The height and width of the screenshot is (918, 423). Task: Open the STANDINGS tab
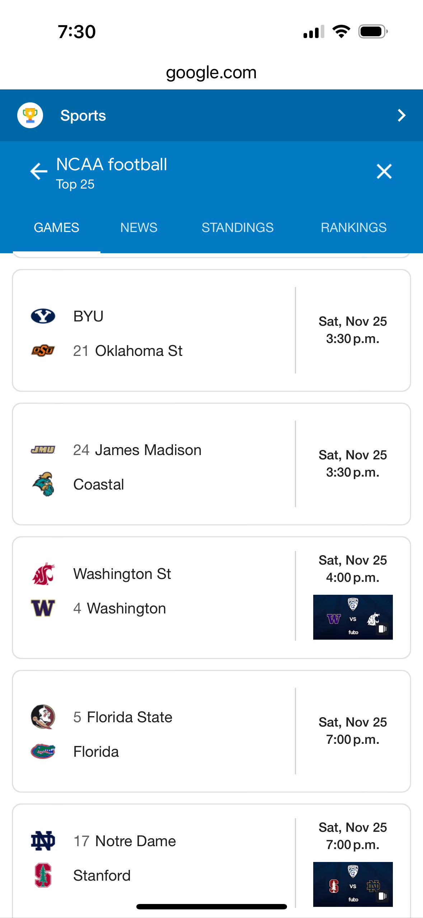[237, 228]
